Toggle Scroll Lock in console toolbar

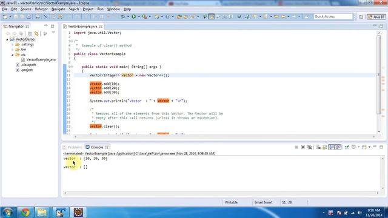coord(325,147)
